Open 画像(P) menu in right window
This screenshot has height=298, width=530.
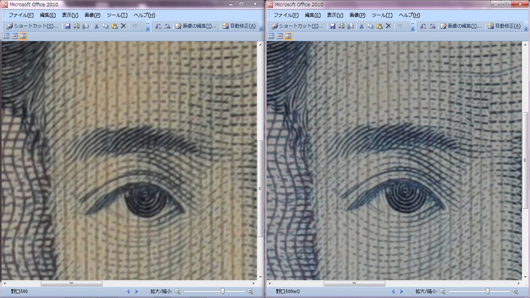click(x=357, y=15)
